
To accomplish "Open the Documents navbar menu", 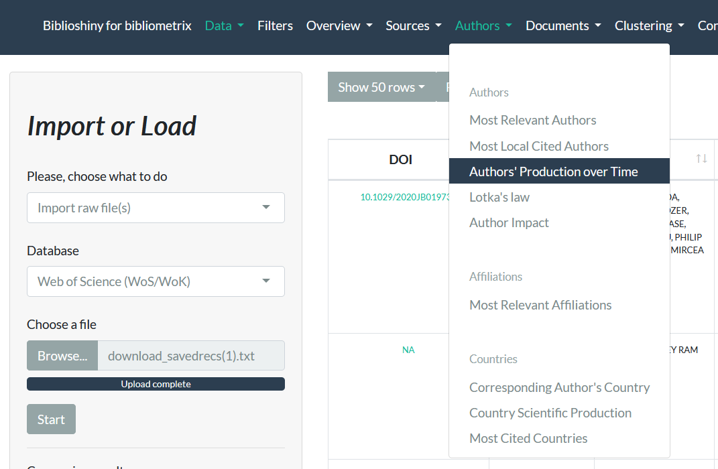I will point(562,25).
